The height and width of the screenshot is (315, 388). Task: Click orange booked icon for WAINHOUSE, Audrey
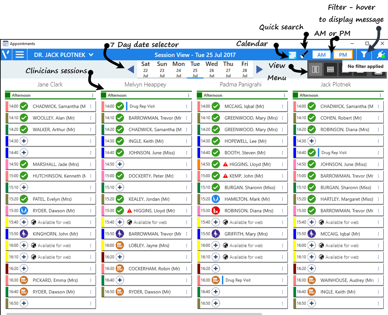pos(312,280)
